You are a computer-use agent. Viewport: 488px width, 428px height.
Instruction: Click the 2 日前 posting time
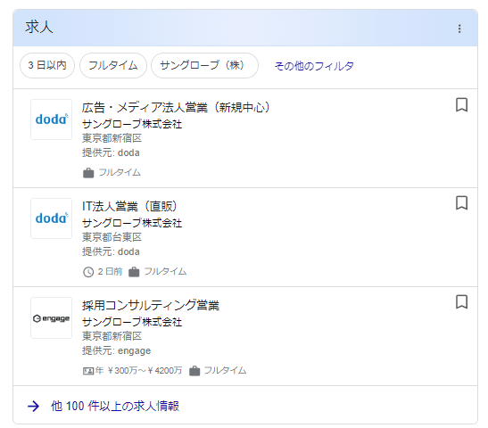110,272
